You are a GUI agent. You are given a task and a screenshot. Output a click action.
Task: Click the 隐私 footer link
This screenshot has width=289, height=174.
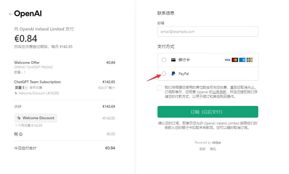tap(213, 149)
